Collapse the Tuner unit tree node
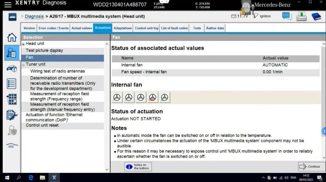This screenshot has width=326, height=182. (x=23, y=65)
